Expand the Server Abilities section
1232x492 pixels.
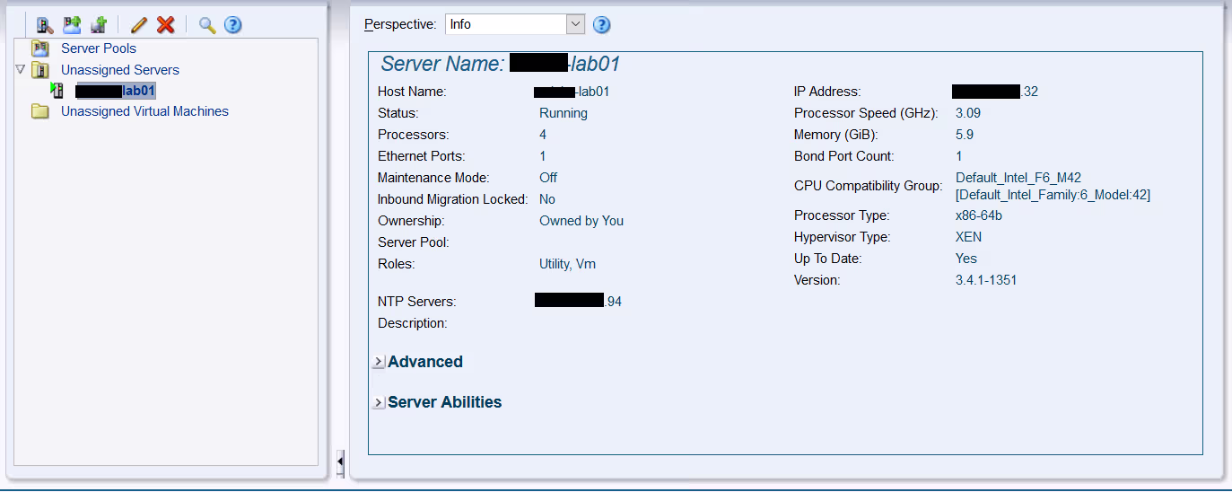[x=379, y=402]
